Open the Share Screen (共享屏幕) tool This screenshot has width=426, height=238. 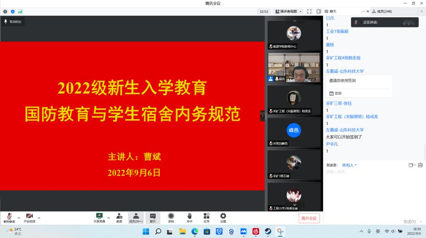point(99,218)
